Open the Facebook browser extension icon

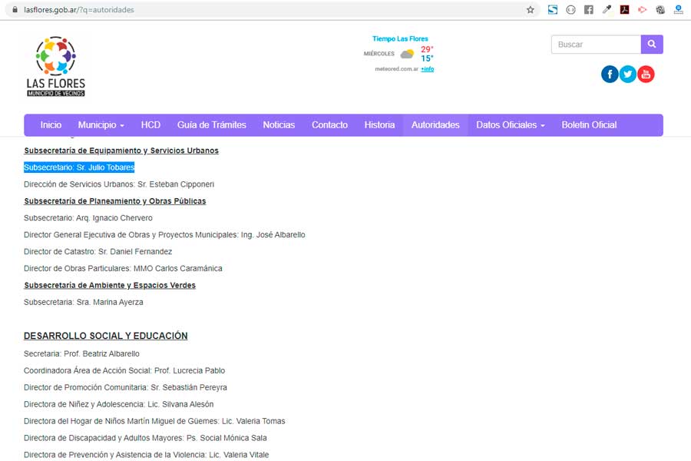pos(589,10)
